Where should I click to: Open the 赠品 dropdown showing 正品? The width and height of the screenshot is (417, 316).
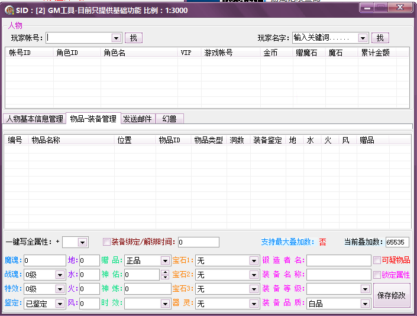coord(165,260)
